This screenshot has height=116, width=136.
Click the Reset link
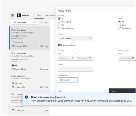click(60, 91)
